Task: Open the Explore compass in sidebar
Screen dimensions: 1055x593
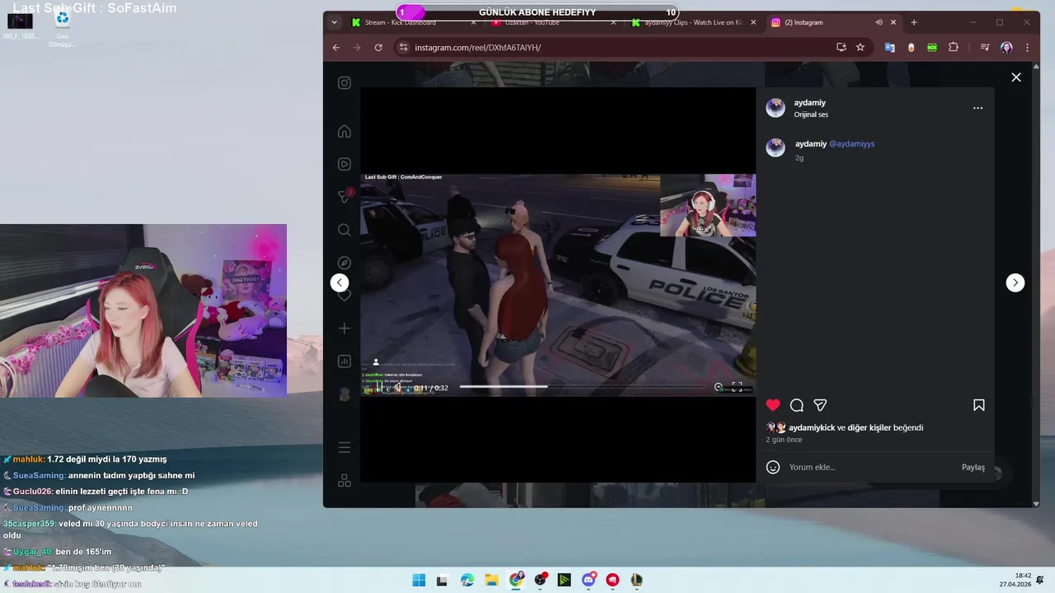Action: point(345,263)
